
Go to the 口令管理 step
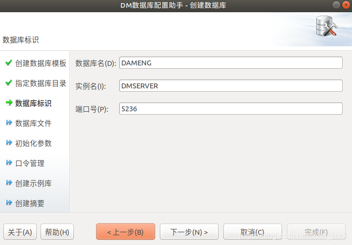click(x=30, y=163)
